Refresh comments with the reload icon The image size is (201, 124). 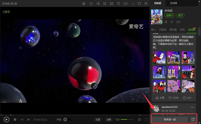pos(193,119)
